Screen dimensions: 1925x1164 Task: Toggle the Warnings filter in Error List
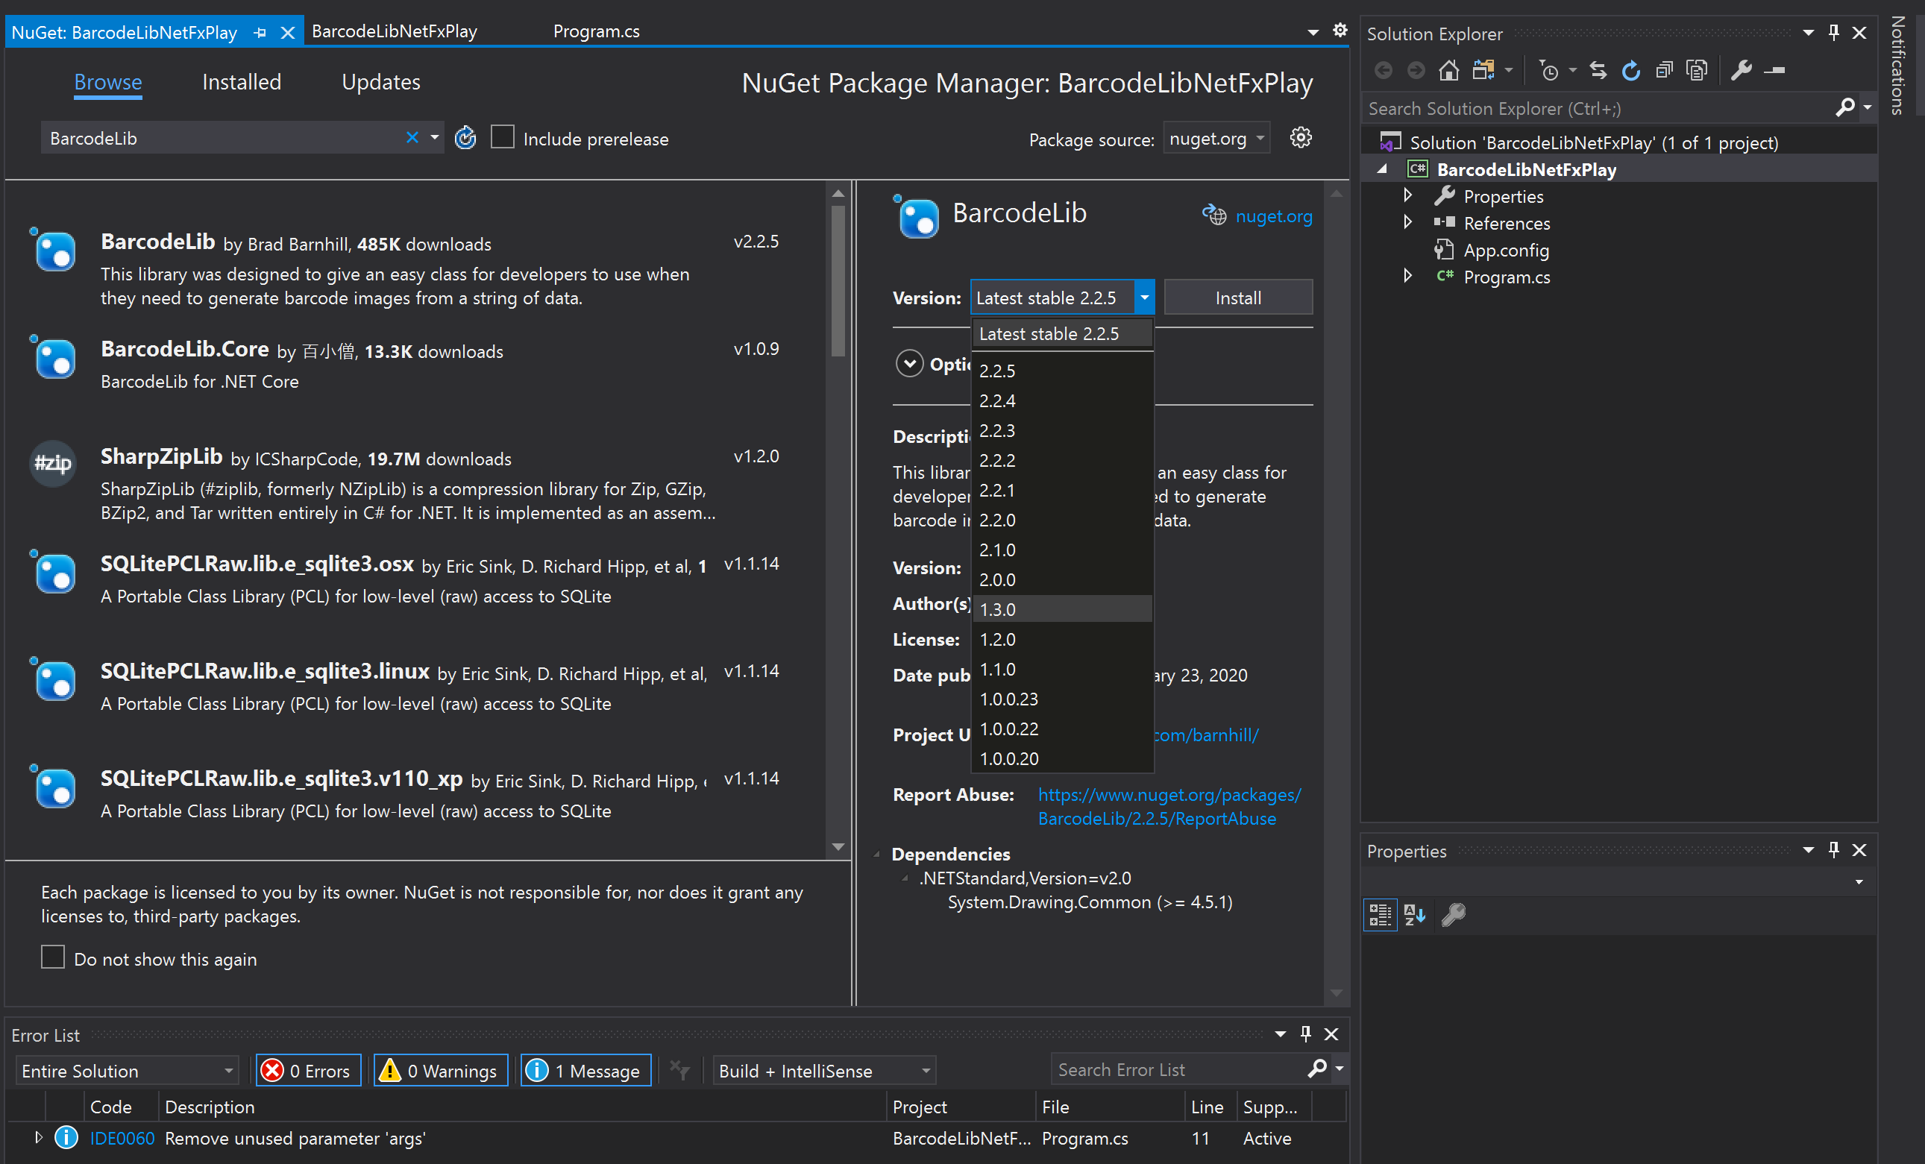tap(441, 1070)
